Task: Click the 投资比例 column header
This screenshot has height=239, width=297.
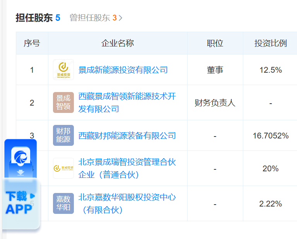Action: [270, 43]
